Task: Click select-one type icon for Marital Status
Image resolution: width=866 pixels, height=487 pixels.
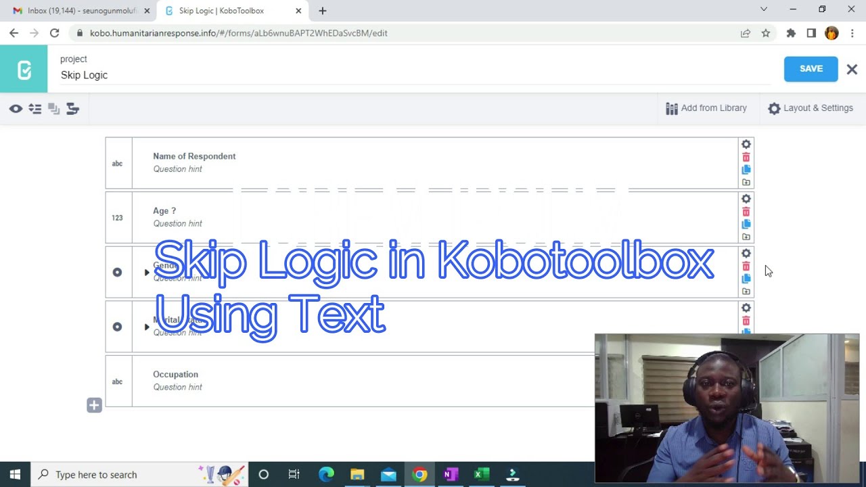Action: [118, 327]
